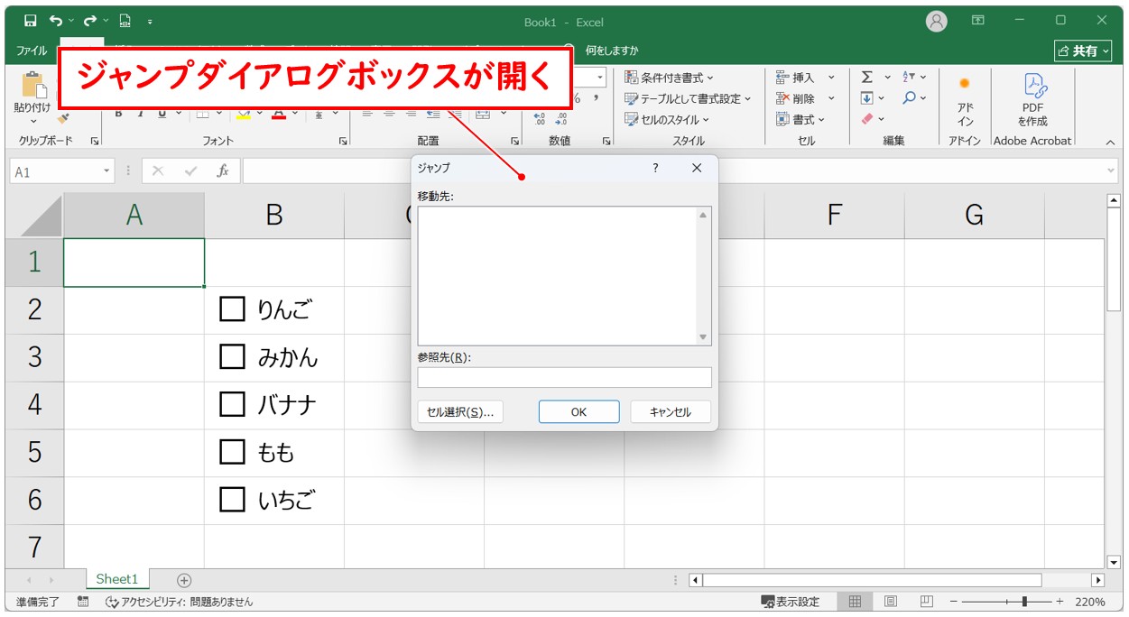The width and height of the screenshot is (1129, 617).
Task: Click the red font color button
Action: point(279,114)
